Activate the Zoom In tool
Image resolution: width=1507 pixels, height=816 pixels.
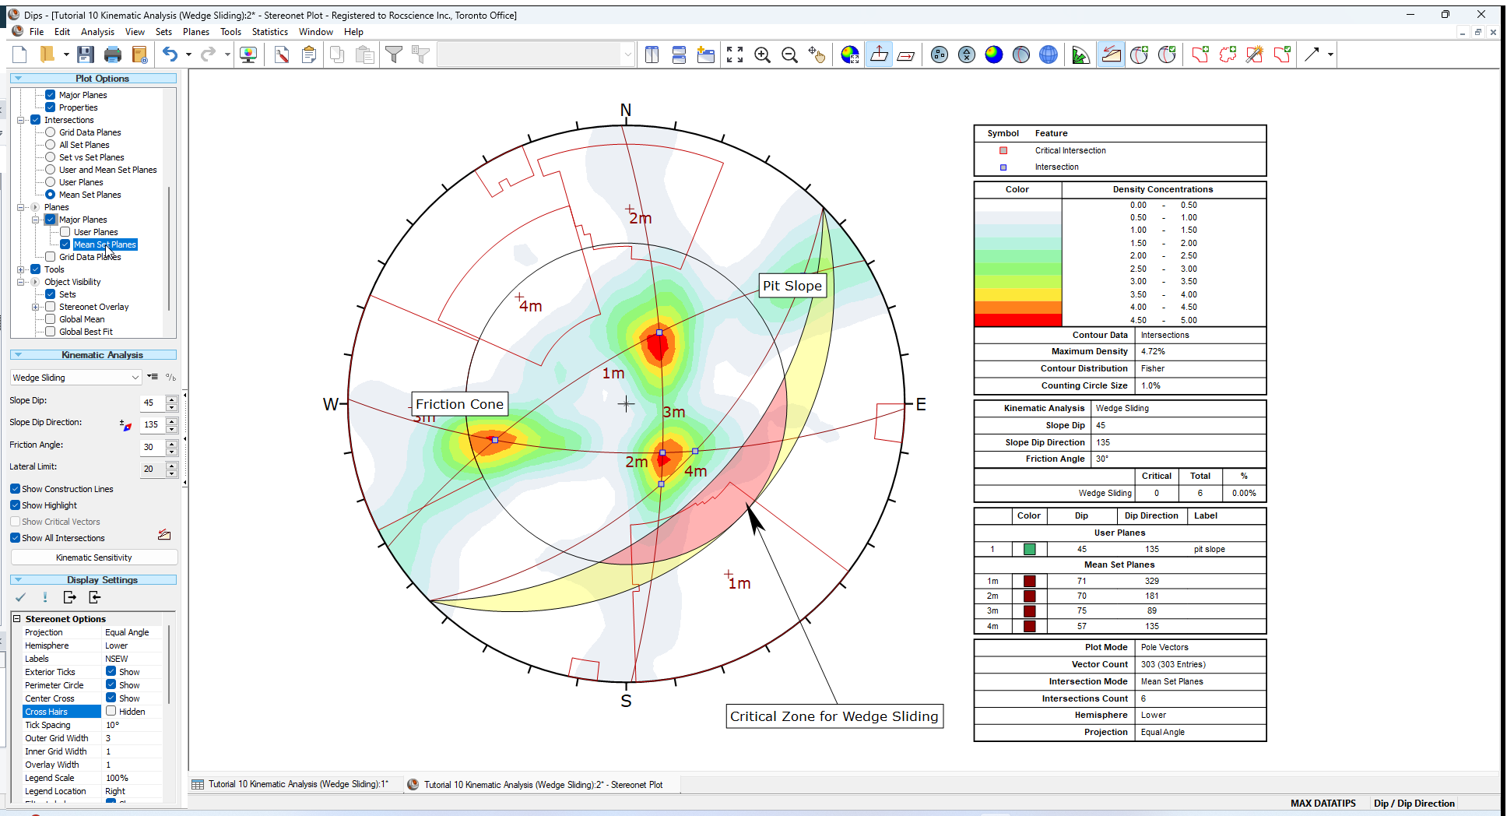pos(763,55)
